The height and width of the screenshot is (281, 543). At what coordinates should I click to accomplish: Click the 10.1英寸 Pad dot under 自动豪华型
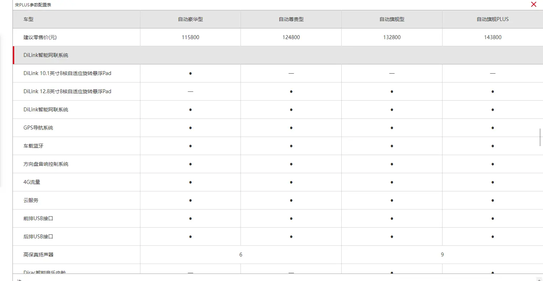coord(190,73)
